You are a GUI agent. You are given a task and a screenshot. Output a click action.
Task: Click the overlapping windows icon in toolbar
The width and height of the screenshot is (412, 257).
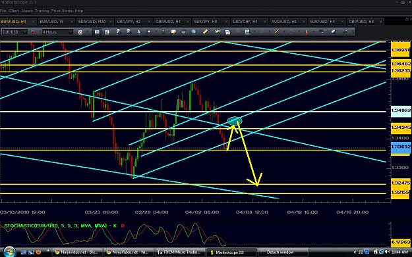227,32
